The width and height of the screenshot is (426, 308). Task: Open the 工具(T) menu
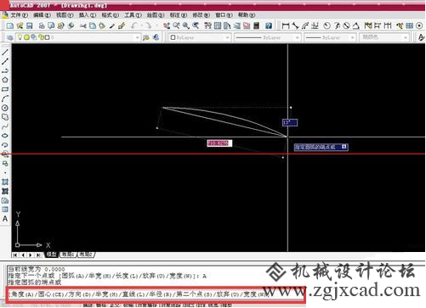point(133,15)
